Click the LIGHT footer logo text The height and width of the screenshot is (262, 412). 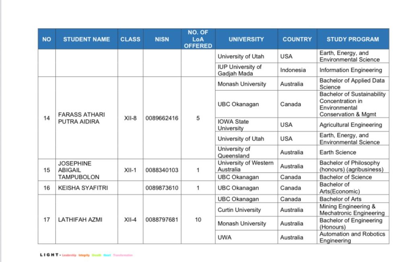point(50,255)
